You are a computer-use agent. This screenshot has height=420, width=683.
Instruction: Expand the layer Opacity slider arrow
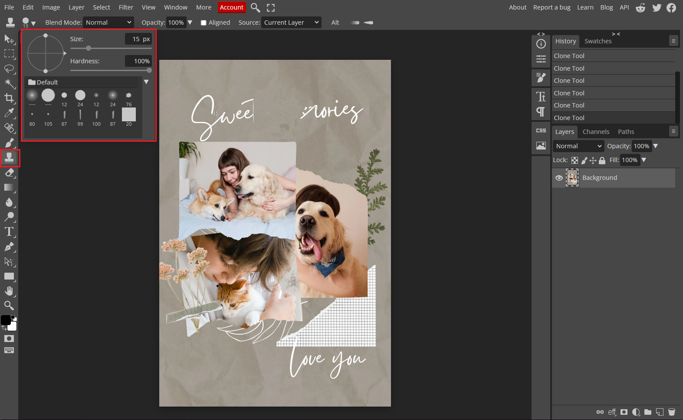point(656,146)
